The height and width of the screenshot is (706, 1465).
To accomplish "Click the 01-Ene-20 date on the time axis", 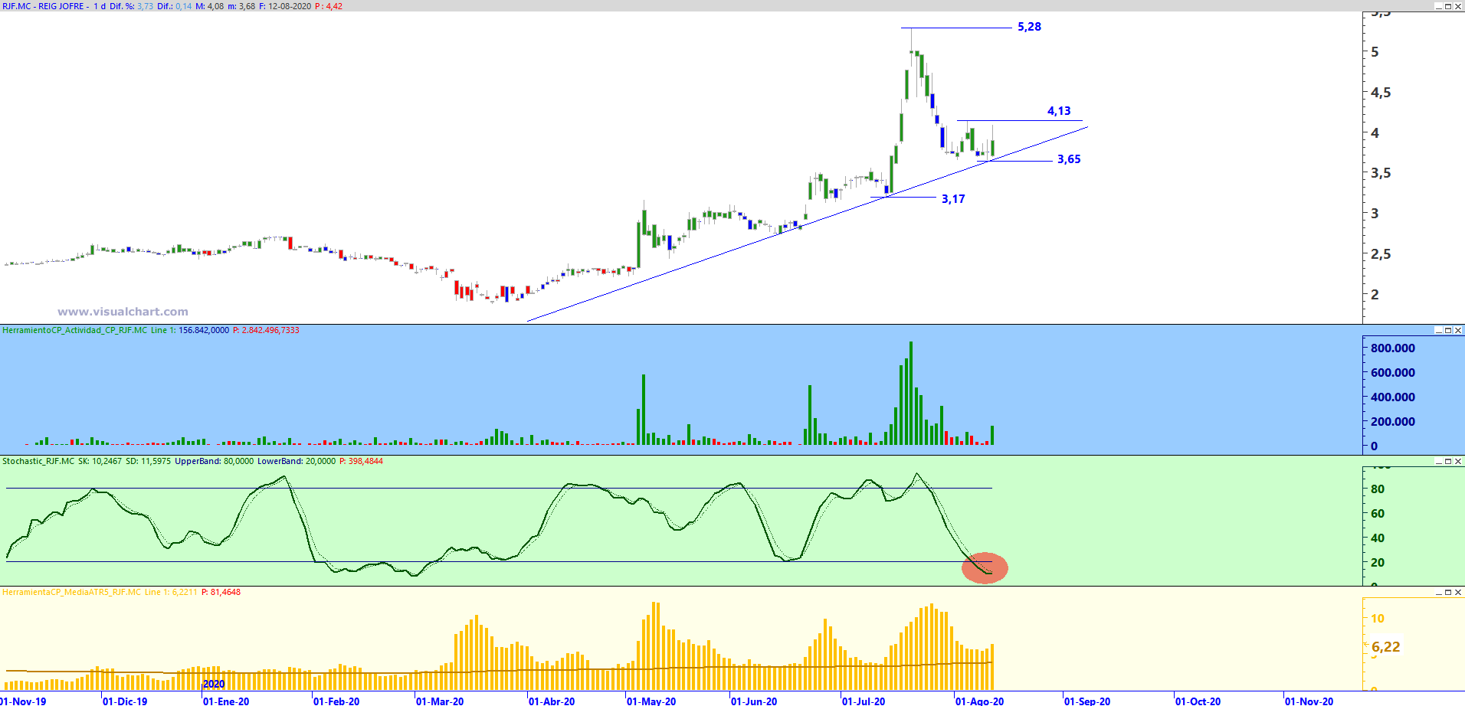I will pos(226,701).
